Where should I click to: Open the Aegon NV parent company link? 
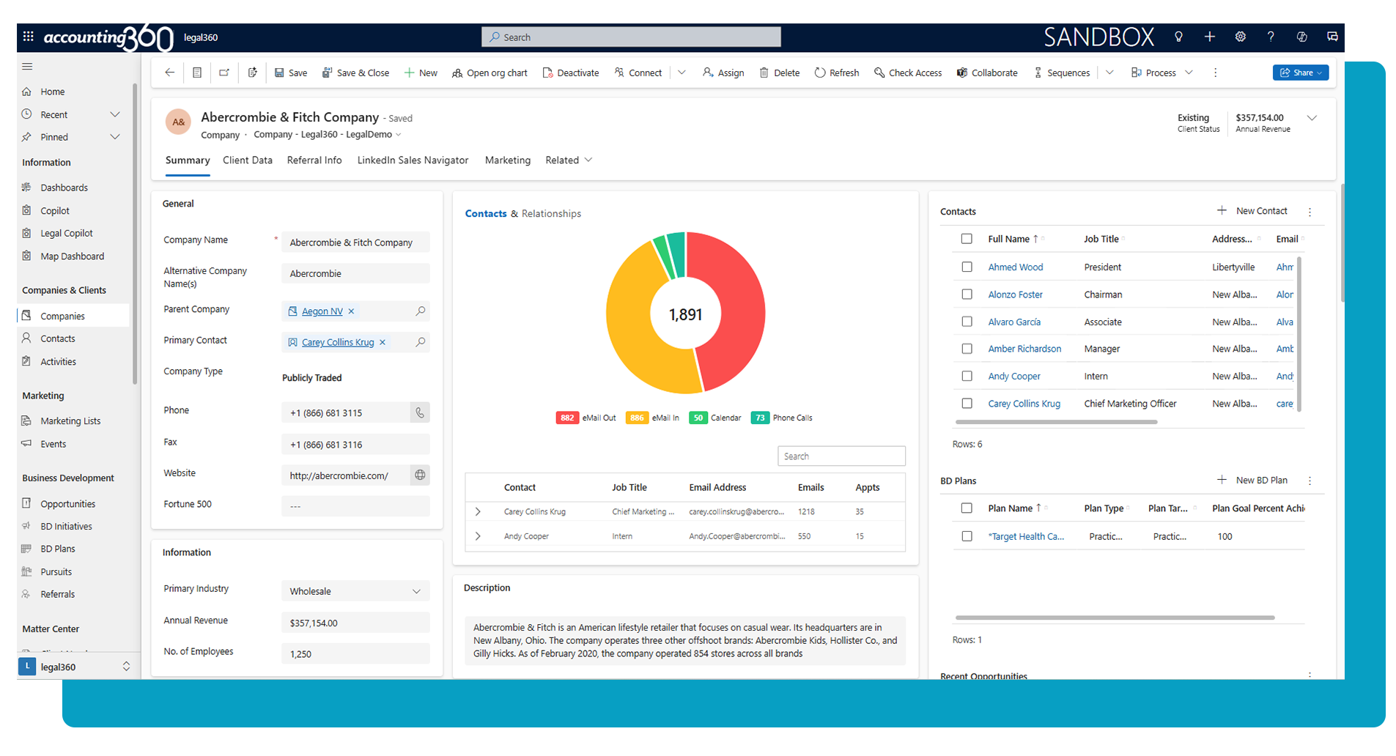tap(322, 311)
